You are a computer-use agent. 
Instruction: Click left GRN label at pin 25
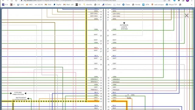96,42
